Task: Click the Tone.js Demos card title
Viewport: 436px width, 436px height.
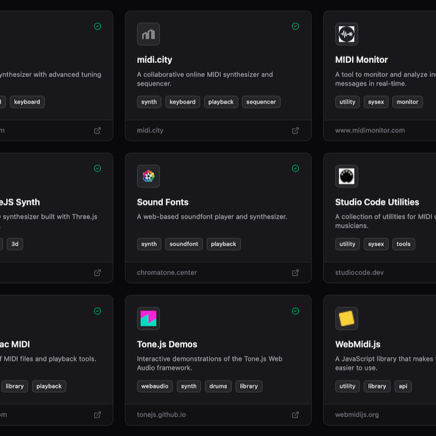Action: (167, 344)
